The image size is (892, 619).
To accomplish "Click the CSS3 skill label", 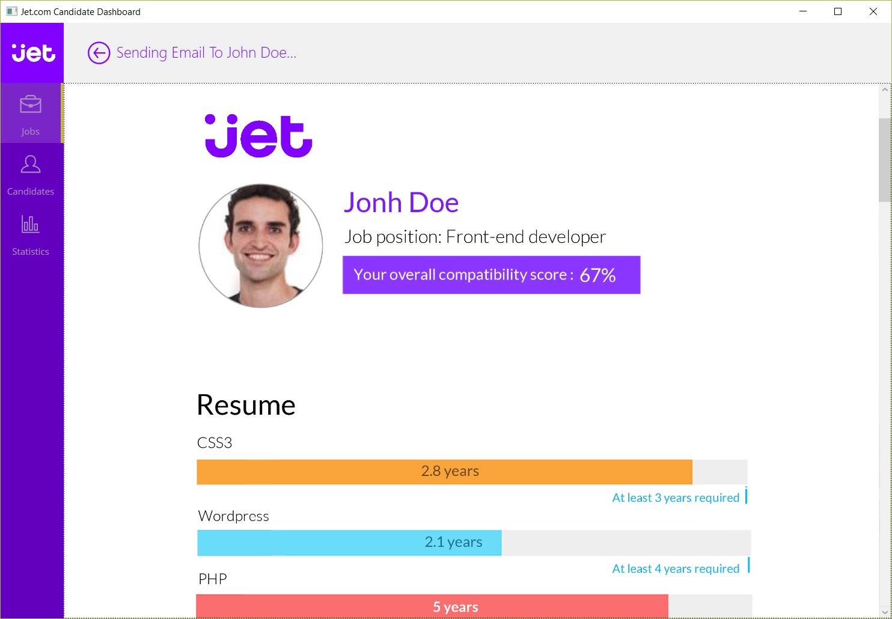I will tap(215, 443).
